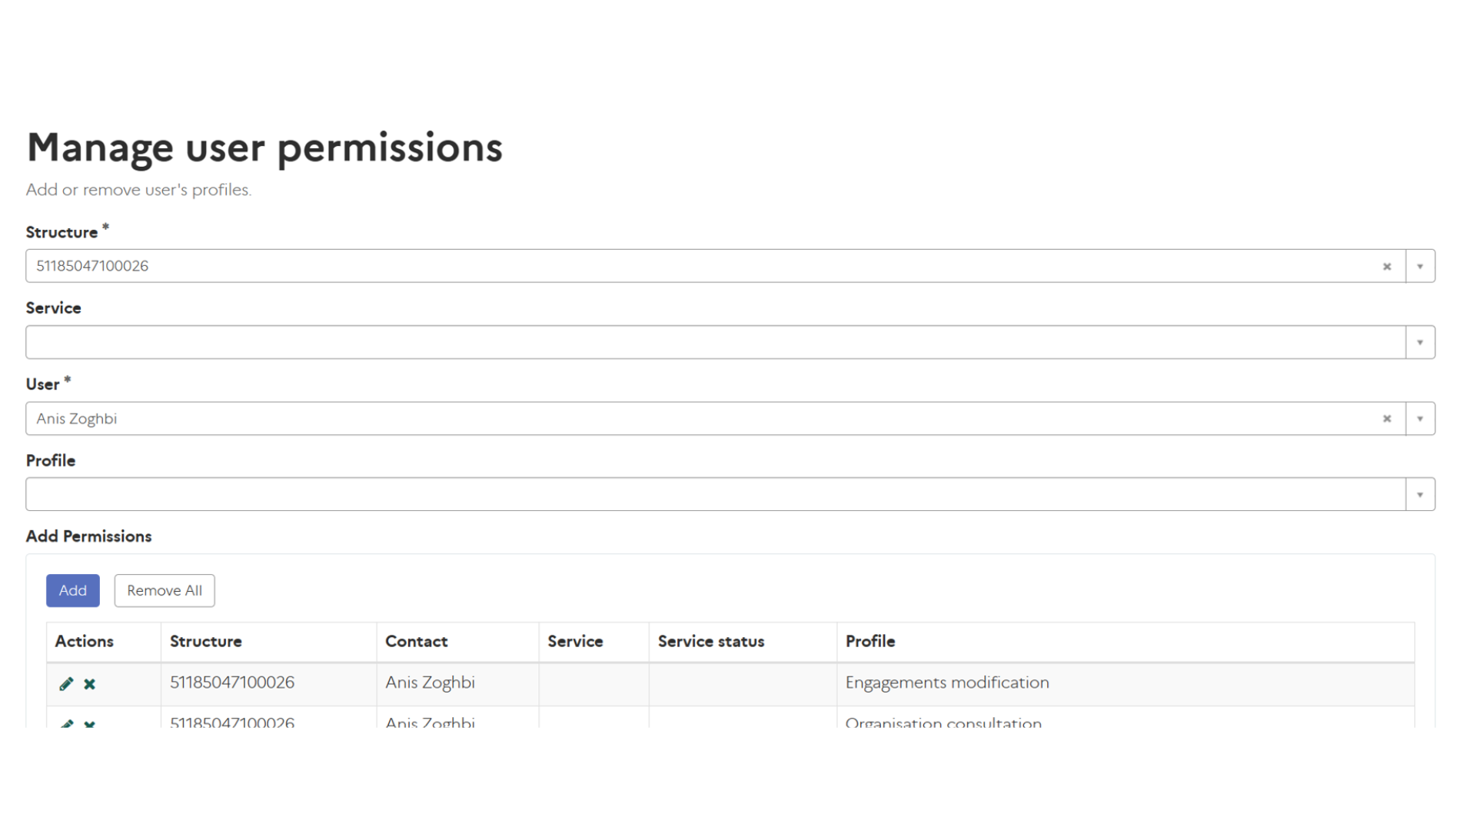This screenshot has width=1476, height=830.
Task: Click inside the Profile input field
Action: pyautogui.click(x=715, y=494)
